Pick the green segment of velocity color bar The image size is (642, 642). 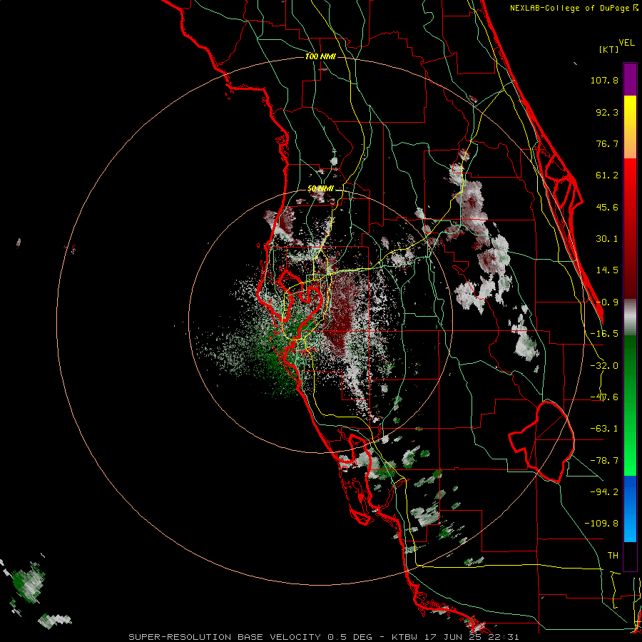pos(630,405)
